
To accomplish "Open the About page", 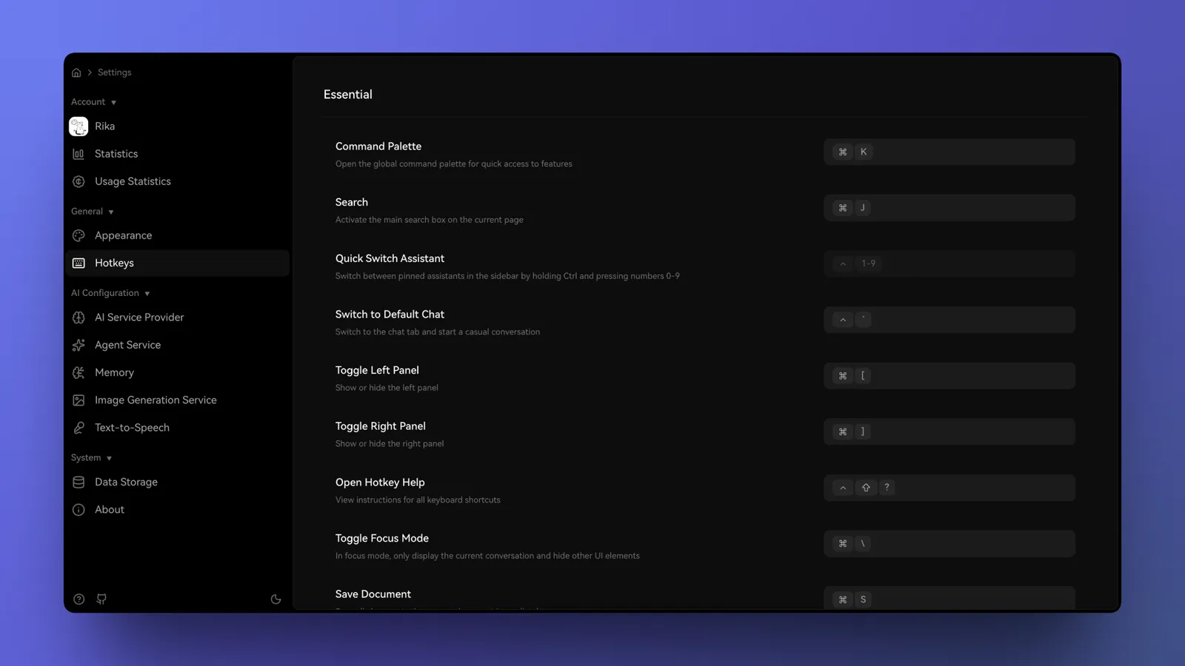I will click(110, 510).
